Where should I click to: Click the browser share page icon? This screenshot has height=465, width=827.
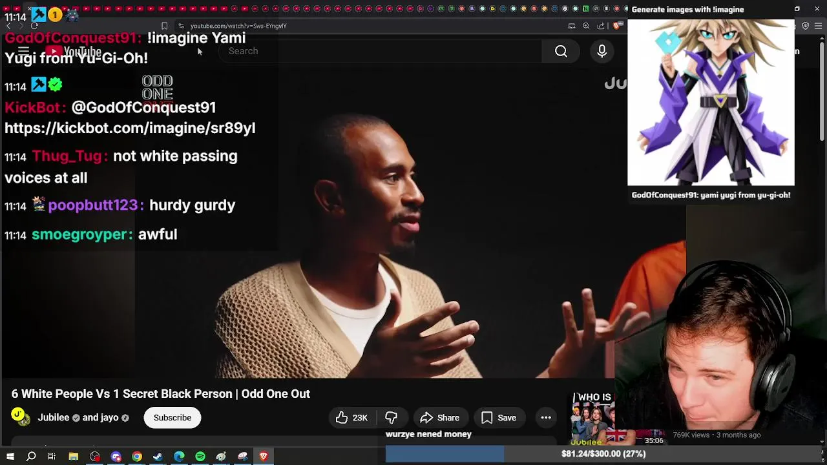pos(601,26)
